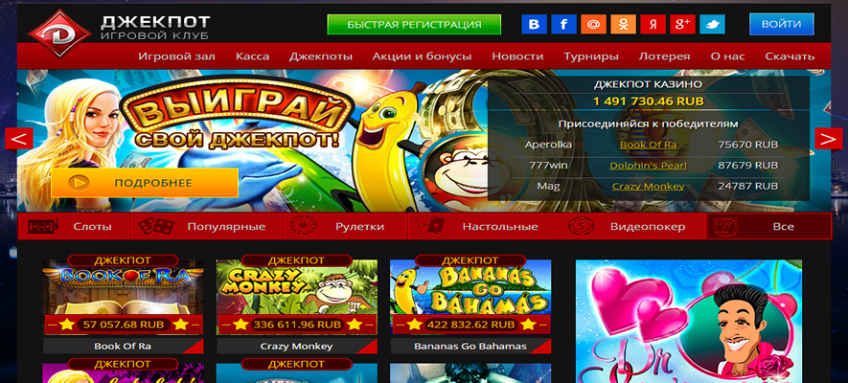Sign in with the Facebook icon
This screenshot has height=383, width=848.
(x=563, y=24)
